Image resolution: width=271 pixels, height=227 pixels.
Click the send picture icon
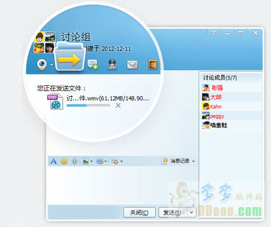(85, 161)
